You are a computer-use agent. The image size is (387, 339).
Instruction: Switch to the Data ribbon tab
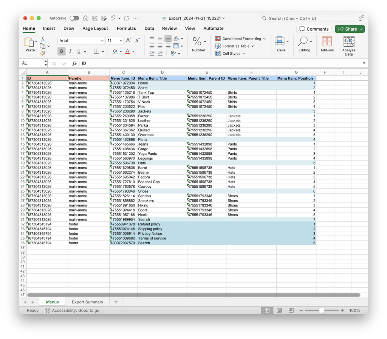pos(149,28)
